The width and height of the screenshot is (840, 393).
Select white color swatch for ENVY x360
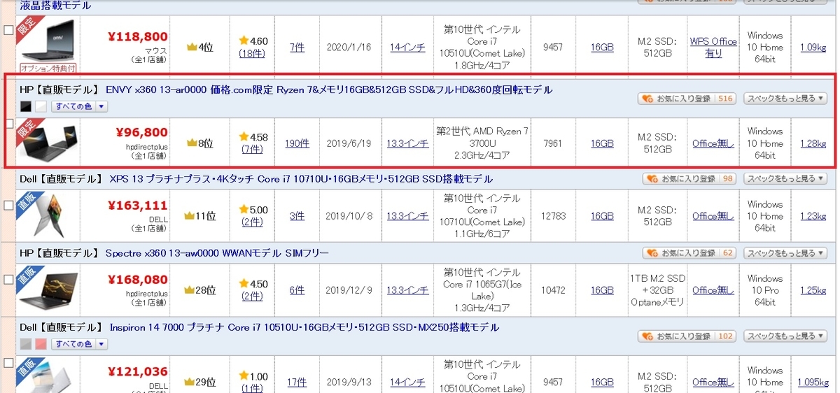pos(41,106)
